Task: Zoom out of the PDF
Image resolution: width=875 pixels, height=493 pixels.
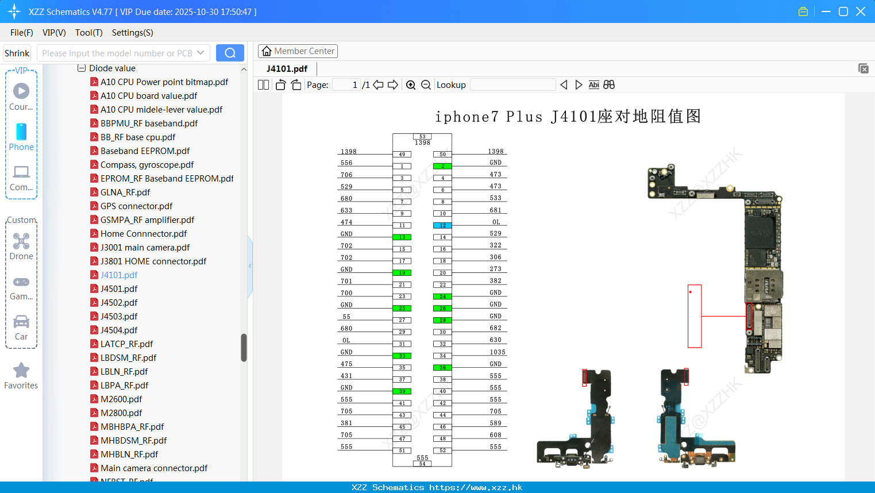Action: (x=426, y=84)
